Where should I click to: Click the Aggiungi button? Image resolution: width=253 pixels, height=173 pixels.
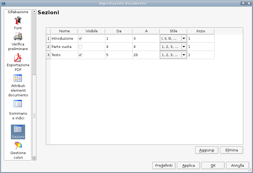coord(207,150)
